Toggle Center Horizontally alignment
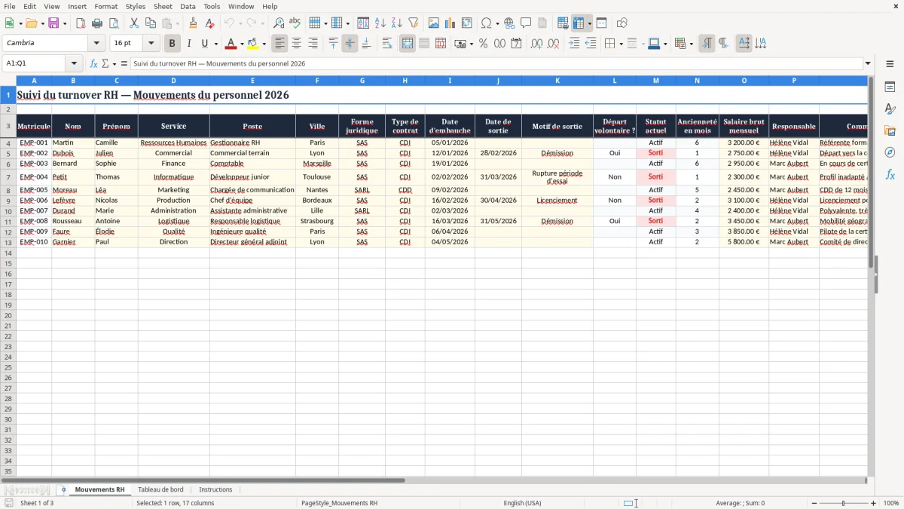Viewport: 904px width, 509px height. tap(296, 44)
